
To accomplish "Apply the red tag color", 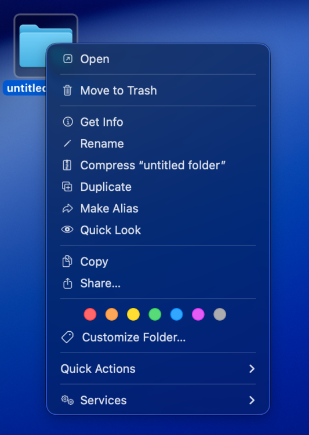I will tap(90, 314).
